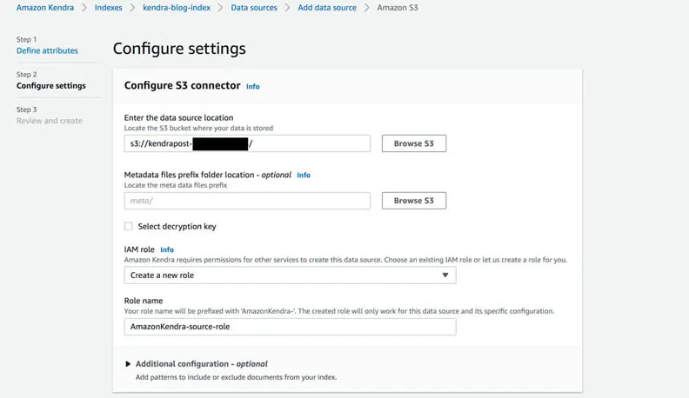Click the chevron after Data sources breadcrumb
Screen dimensions: 689x398
(x=287, y=8)
